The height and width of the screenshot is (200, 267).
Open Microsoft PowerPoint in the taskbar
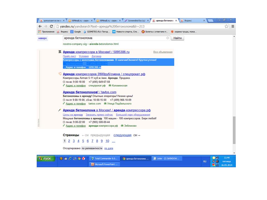coord(105,164)
